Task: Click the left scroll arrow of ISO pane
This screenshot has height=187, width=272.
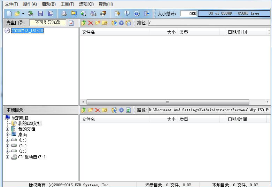Action: [x=83, y=102]
